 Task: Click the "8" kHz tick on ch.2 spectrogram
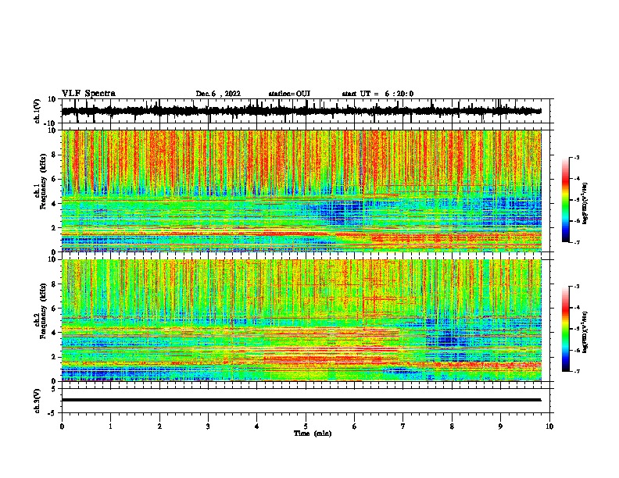coord(54,284)
